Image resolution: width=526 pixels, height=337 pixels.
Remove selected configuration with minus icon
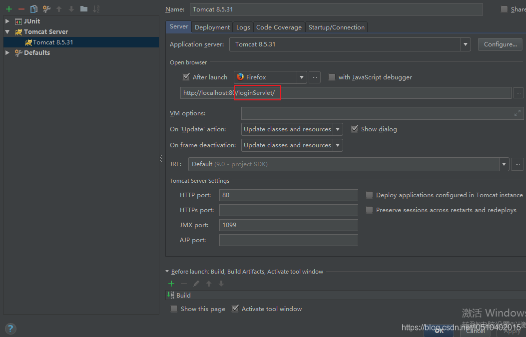[x=21, y=9]
